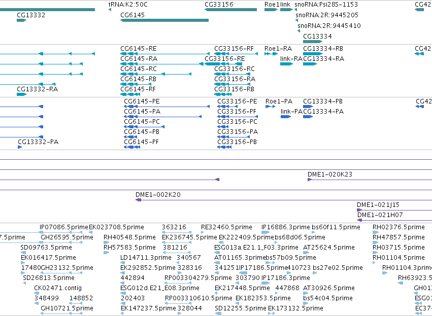The image size is (432, 316).
Task: Click the CG33156-PB protein label
Action: [237, 142]
